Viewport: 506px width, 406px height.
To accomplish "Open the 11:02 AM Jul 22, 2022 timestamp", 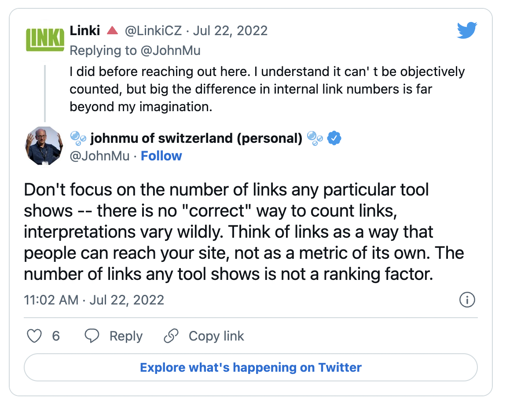I will 94,300.
